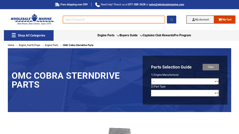Click the OMC Cobra Sterndrive Parts breadcrumb
Screen dimensions: 239x134
(x=78, y=45)
